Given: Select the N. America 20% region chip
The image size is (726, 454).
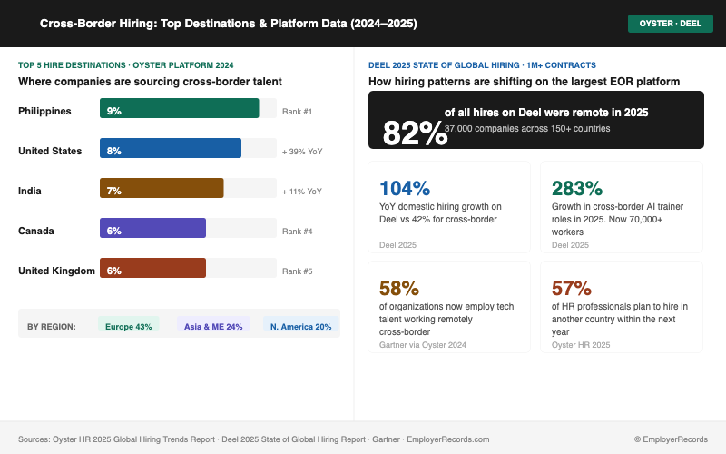Looking at the screenshot, I should click(x=300, y=325).
